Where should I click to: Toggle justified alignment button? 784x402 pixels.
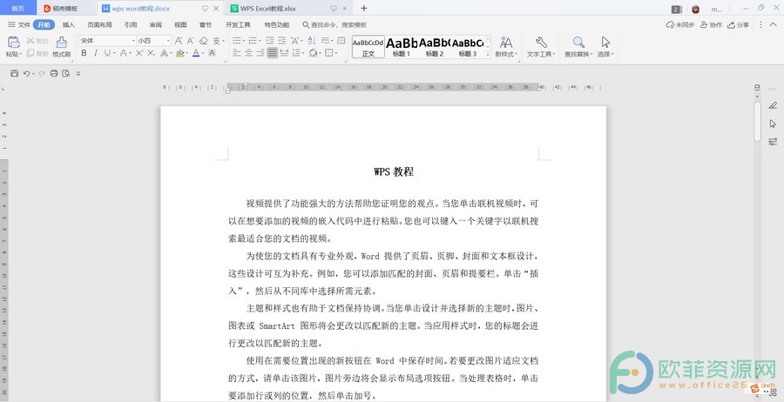[x=273, y=52]
